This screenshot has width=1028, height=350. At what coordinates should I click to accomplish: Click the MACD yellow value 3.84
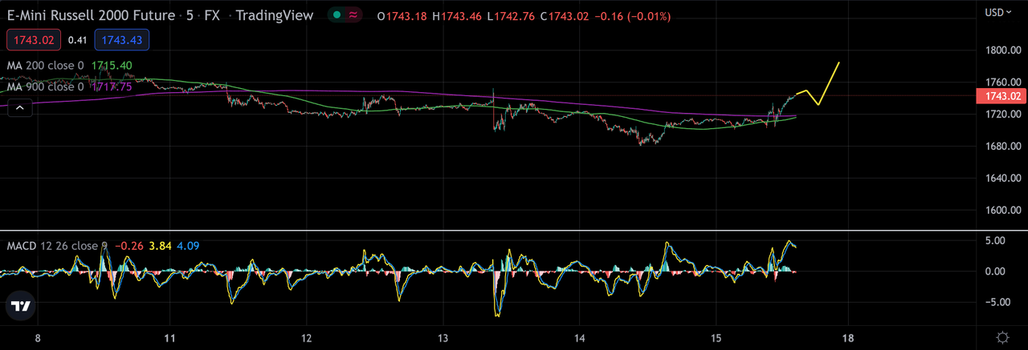click(161, 246)
